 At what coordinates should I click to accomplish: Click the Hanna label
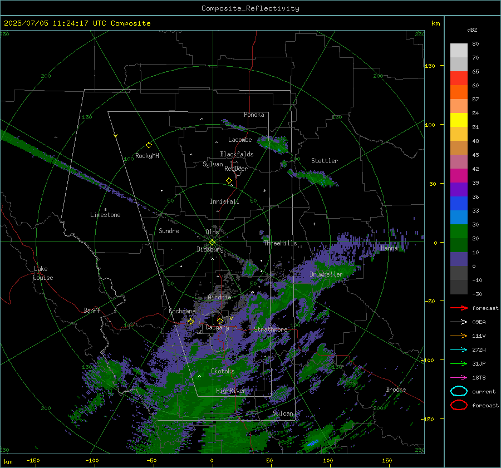[x=389, y=248]
